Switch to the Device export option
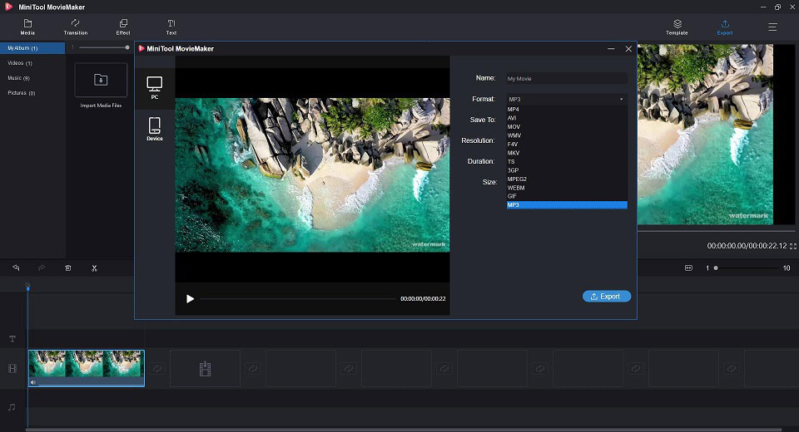Screen dimensions: 799x432 [154, 129]
